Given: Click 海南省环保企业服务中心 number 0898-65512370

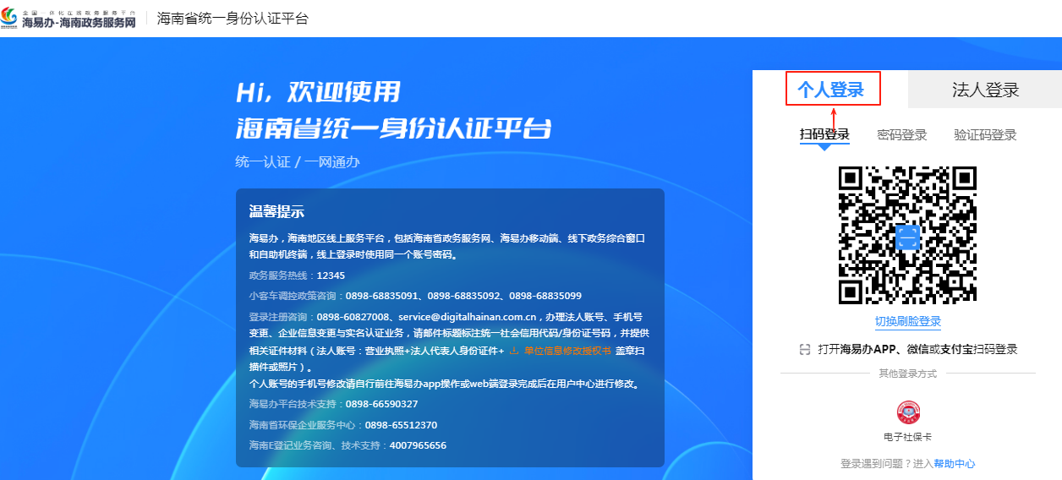Looking at the screenshot, I should 401,425.
